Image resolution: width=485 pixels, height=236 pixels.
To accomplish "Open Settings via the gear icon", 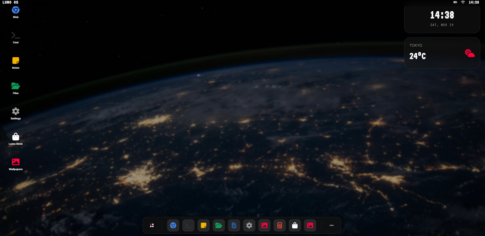I will coord(249,225).
